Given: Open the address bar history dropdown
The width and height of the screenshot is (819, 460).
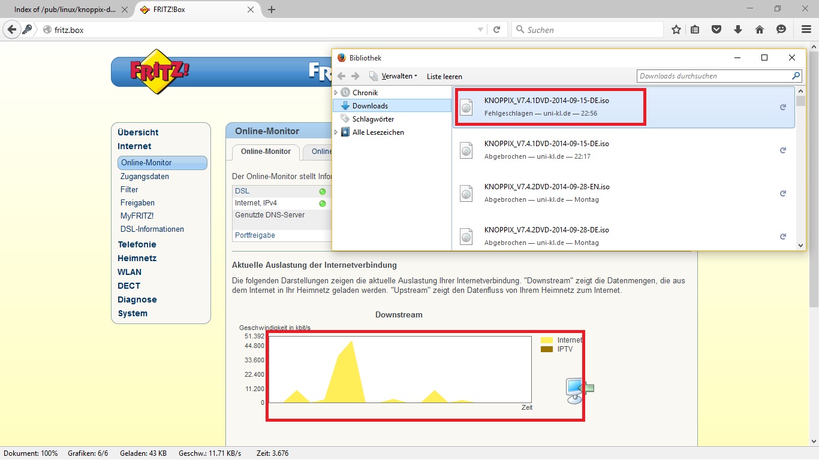Looking at the screenshot, I should [x=480, y=29].
